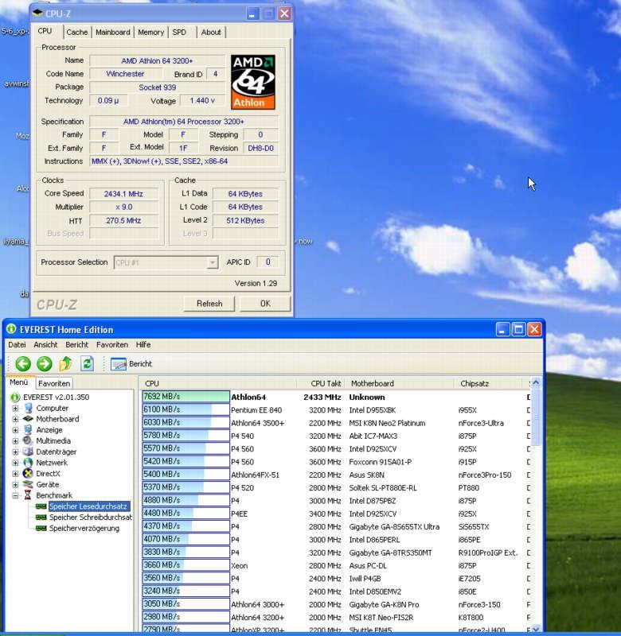Select the Speicherverzögerung benchmark label
Viewport: 621px width, 636px height.
pyautogui.click(x=84, y=528)
